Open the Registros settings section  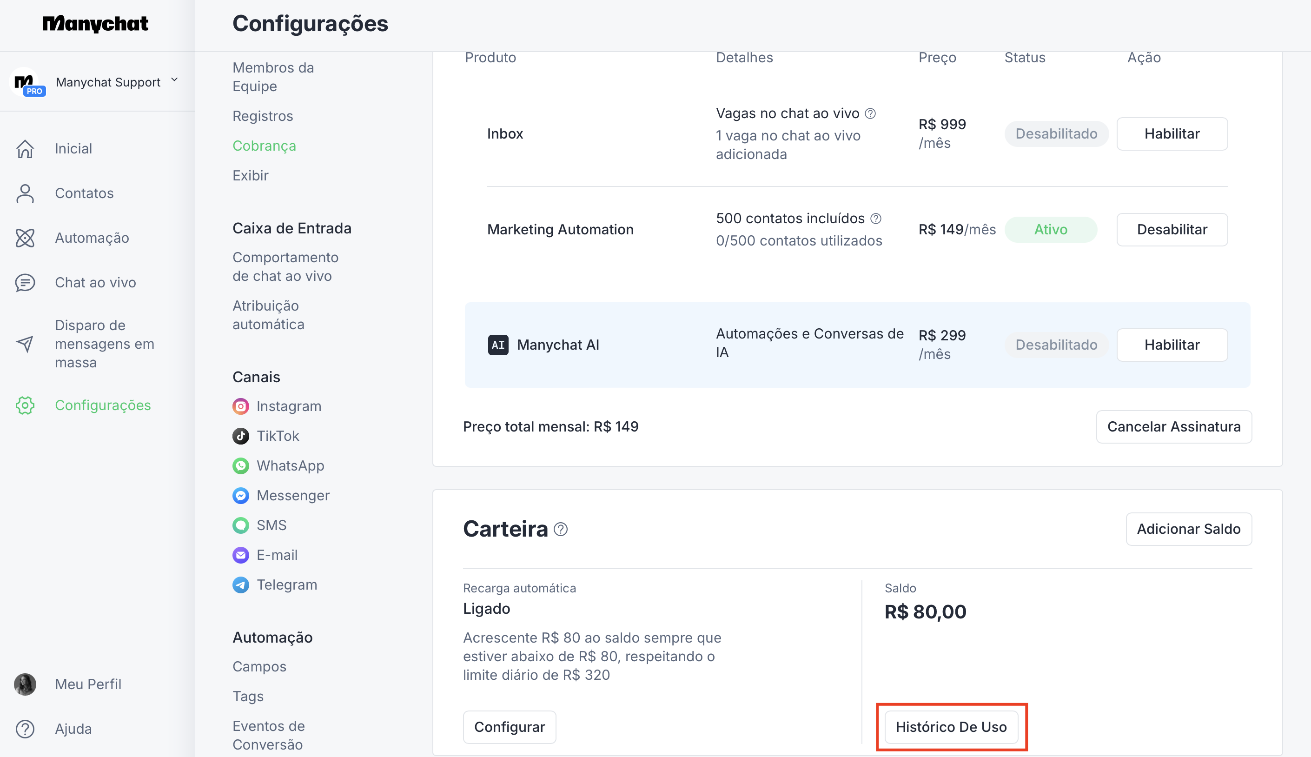pos(263,116)
